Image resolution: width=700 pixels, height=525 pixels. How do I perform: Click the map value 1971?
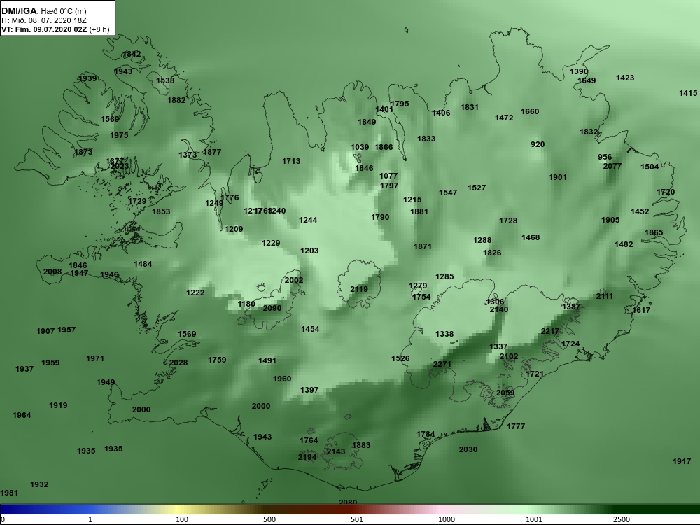(94, 358)
